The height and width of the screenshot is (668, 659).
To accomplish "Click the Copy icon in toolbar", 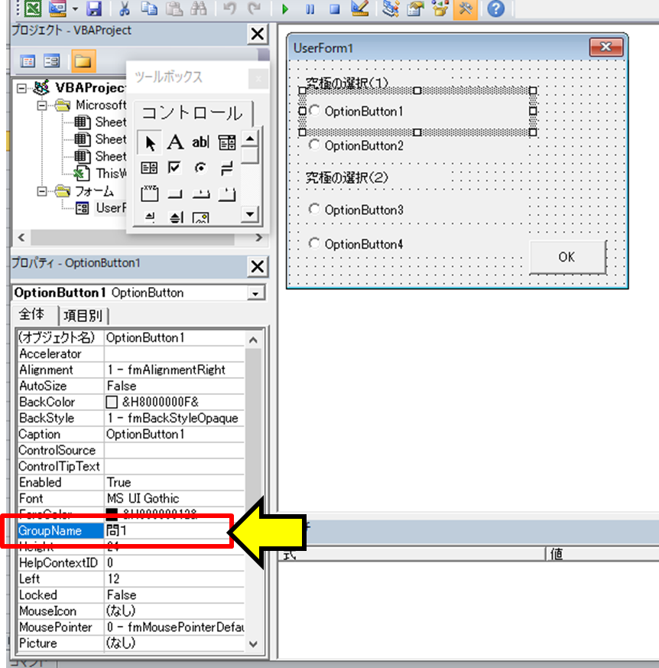I will (x=149, y=8).
